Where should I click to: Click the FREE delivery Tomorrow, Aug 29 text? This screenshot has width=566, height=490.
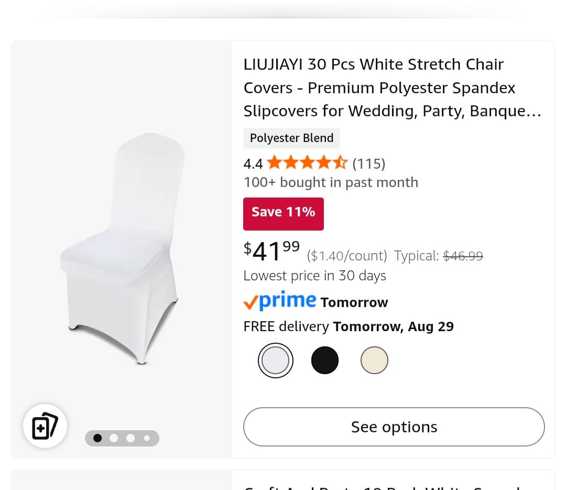tap(348, 326)
